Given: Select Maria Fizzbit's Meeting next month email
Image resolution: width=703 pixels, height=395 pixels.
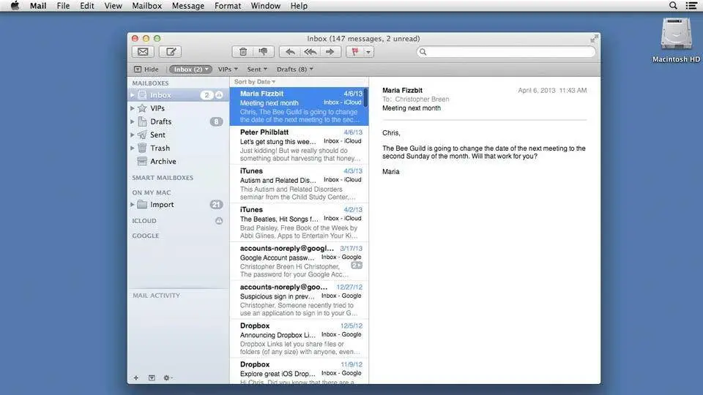Looking at the screenshot, I should [299, 107].
